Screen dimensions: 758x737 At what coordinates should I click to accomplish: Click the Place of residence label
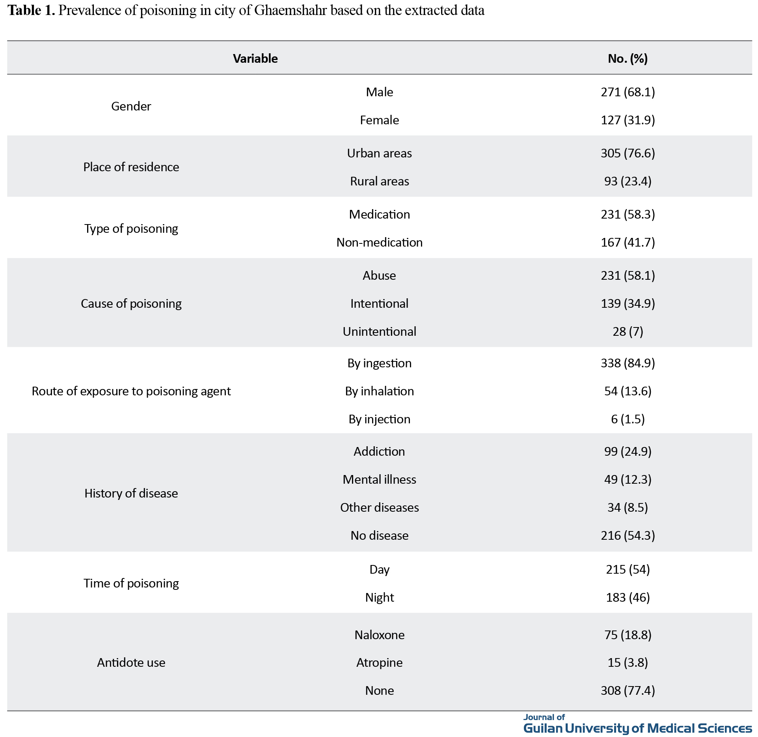coord(131,167)
